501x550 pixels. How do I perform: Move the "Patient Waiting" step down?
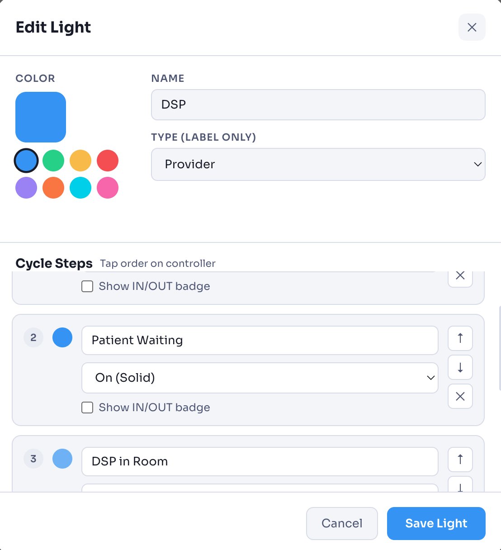click(x=460, y=367)
